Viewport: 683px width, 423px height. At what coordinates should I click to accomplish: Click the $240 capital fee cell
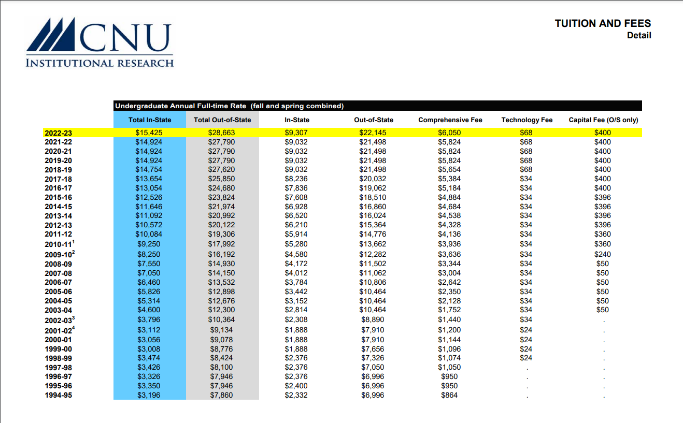point(603,254)
